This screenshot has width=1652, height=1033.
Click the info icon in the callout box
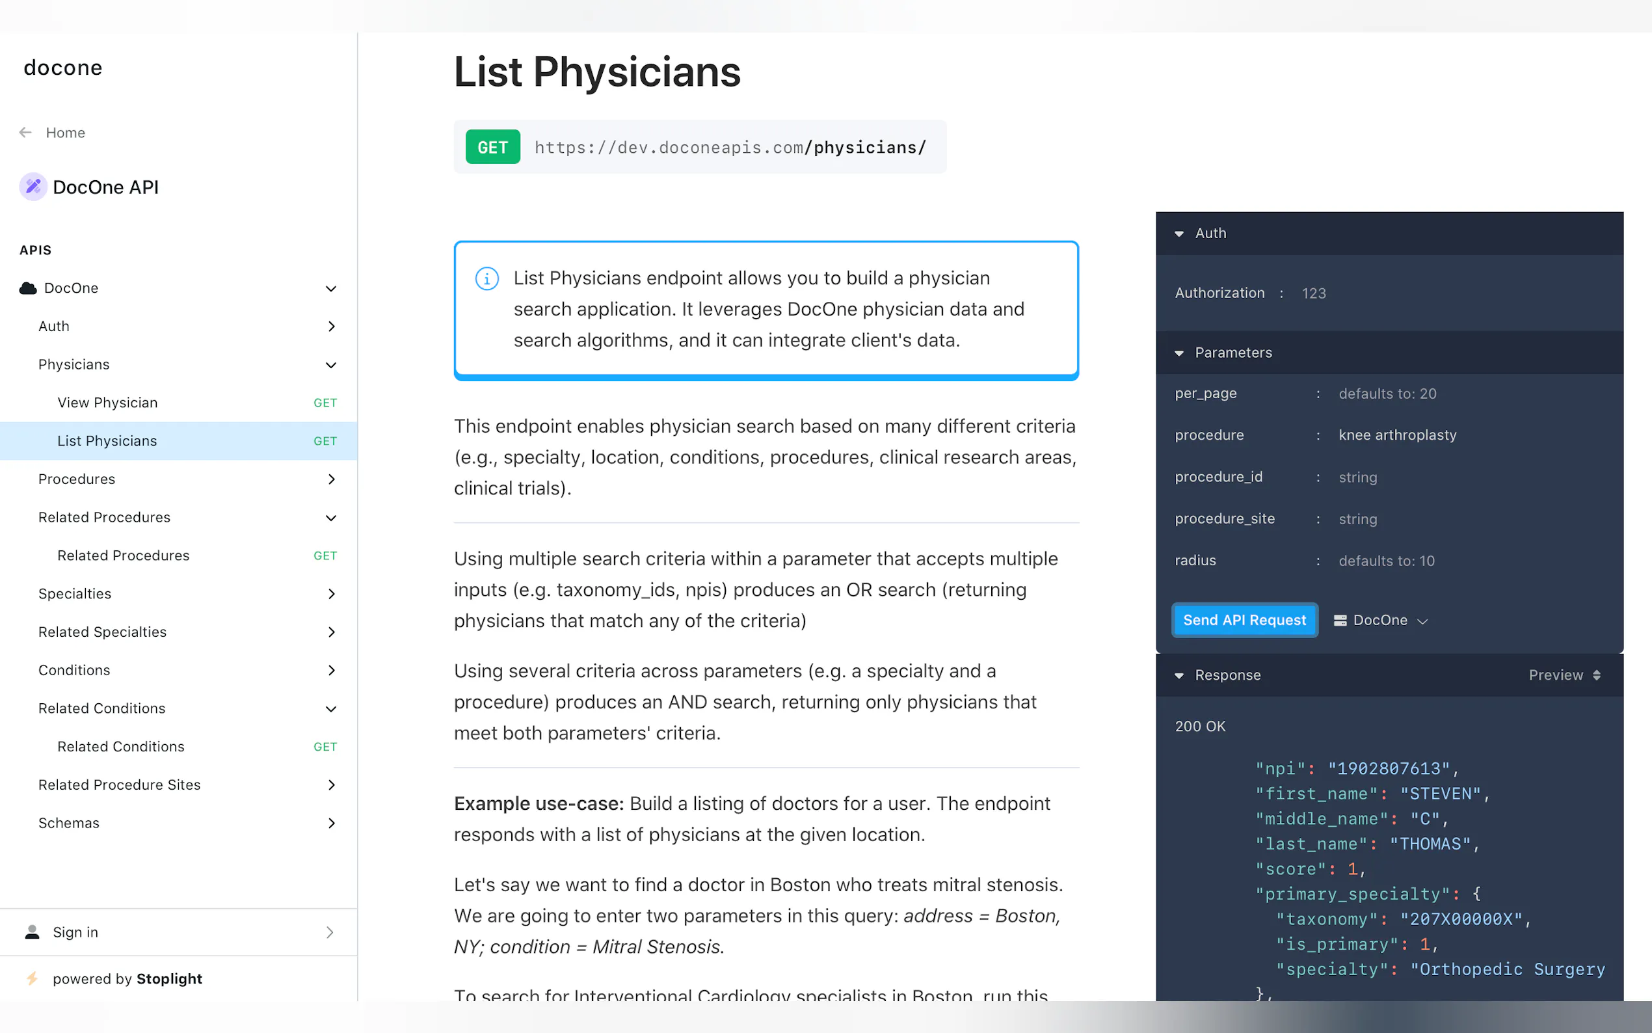(487, 279)
